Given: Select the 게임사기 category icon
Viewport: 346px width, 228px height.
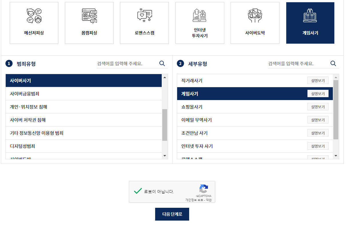Looking at the screenshot, I should coord(310,23).
